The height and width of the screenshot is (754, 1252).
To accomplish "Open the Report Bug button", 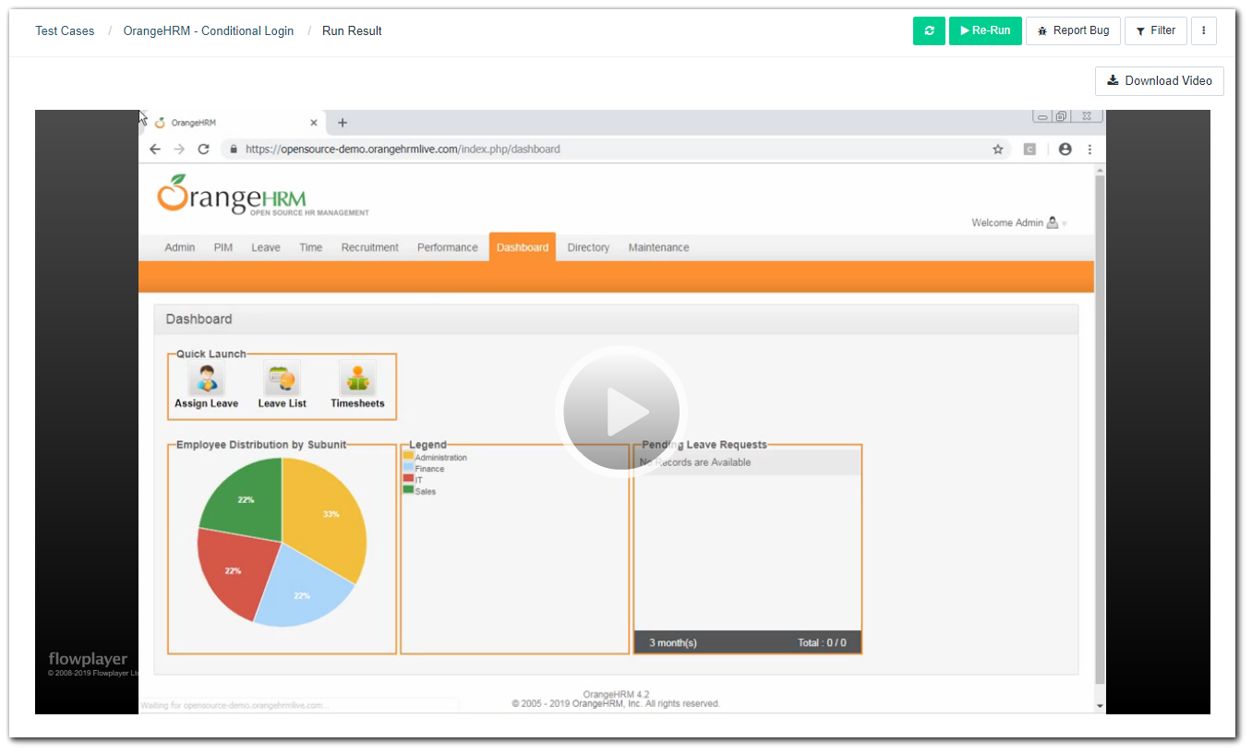I will tap(1073, 30).
